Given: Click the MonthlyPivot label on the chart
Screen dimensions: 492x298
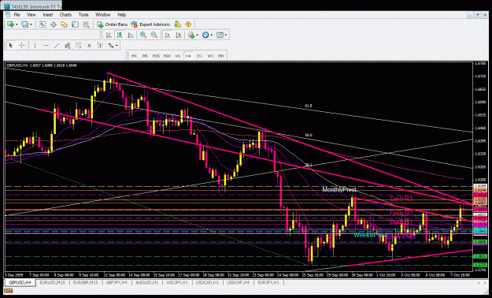Looking at the screenshot, I should click(339, 190).
